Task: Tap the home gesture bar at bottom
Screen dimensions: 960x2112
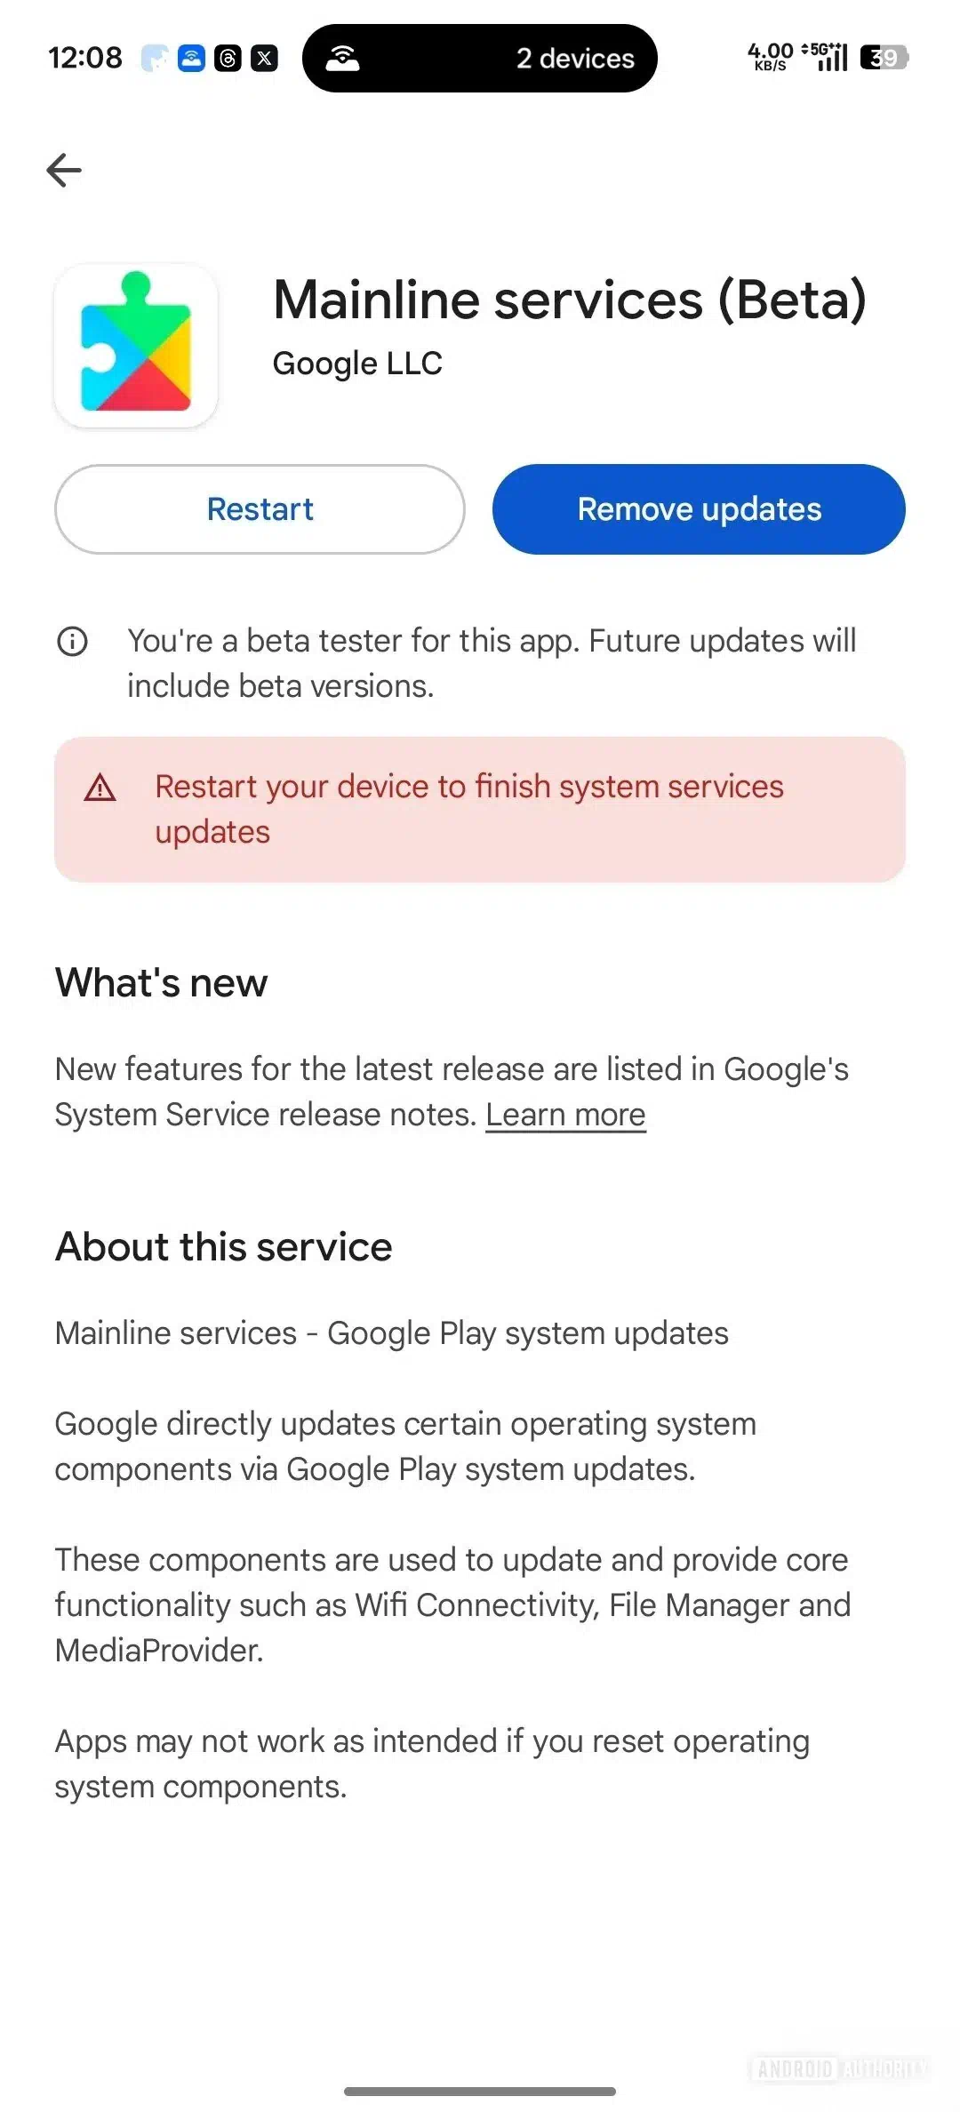Action: tap(480, 2091)
